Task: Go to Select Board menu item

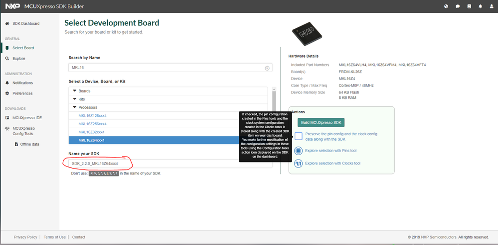Action: click(23, 48)
